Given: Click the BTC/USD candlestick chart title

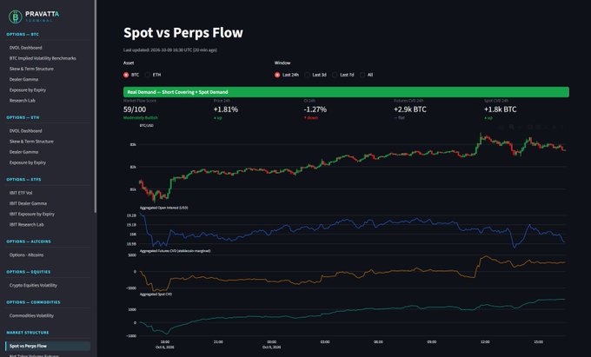Looking at the screenshot, I should tap(147, 125).
